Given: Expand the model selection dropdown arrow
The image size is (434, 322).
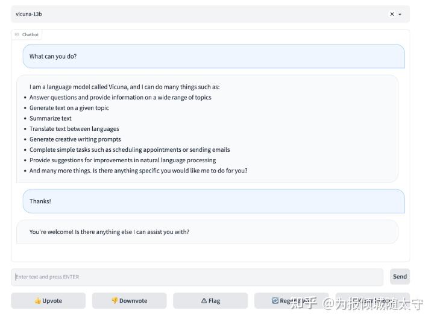Looking at the screenshot, I should (400, 14).
